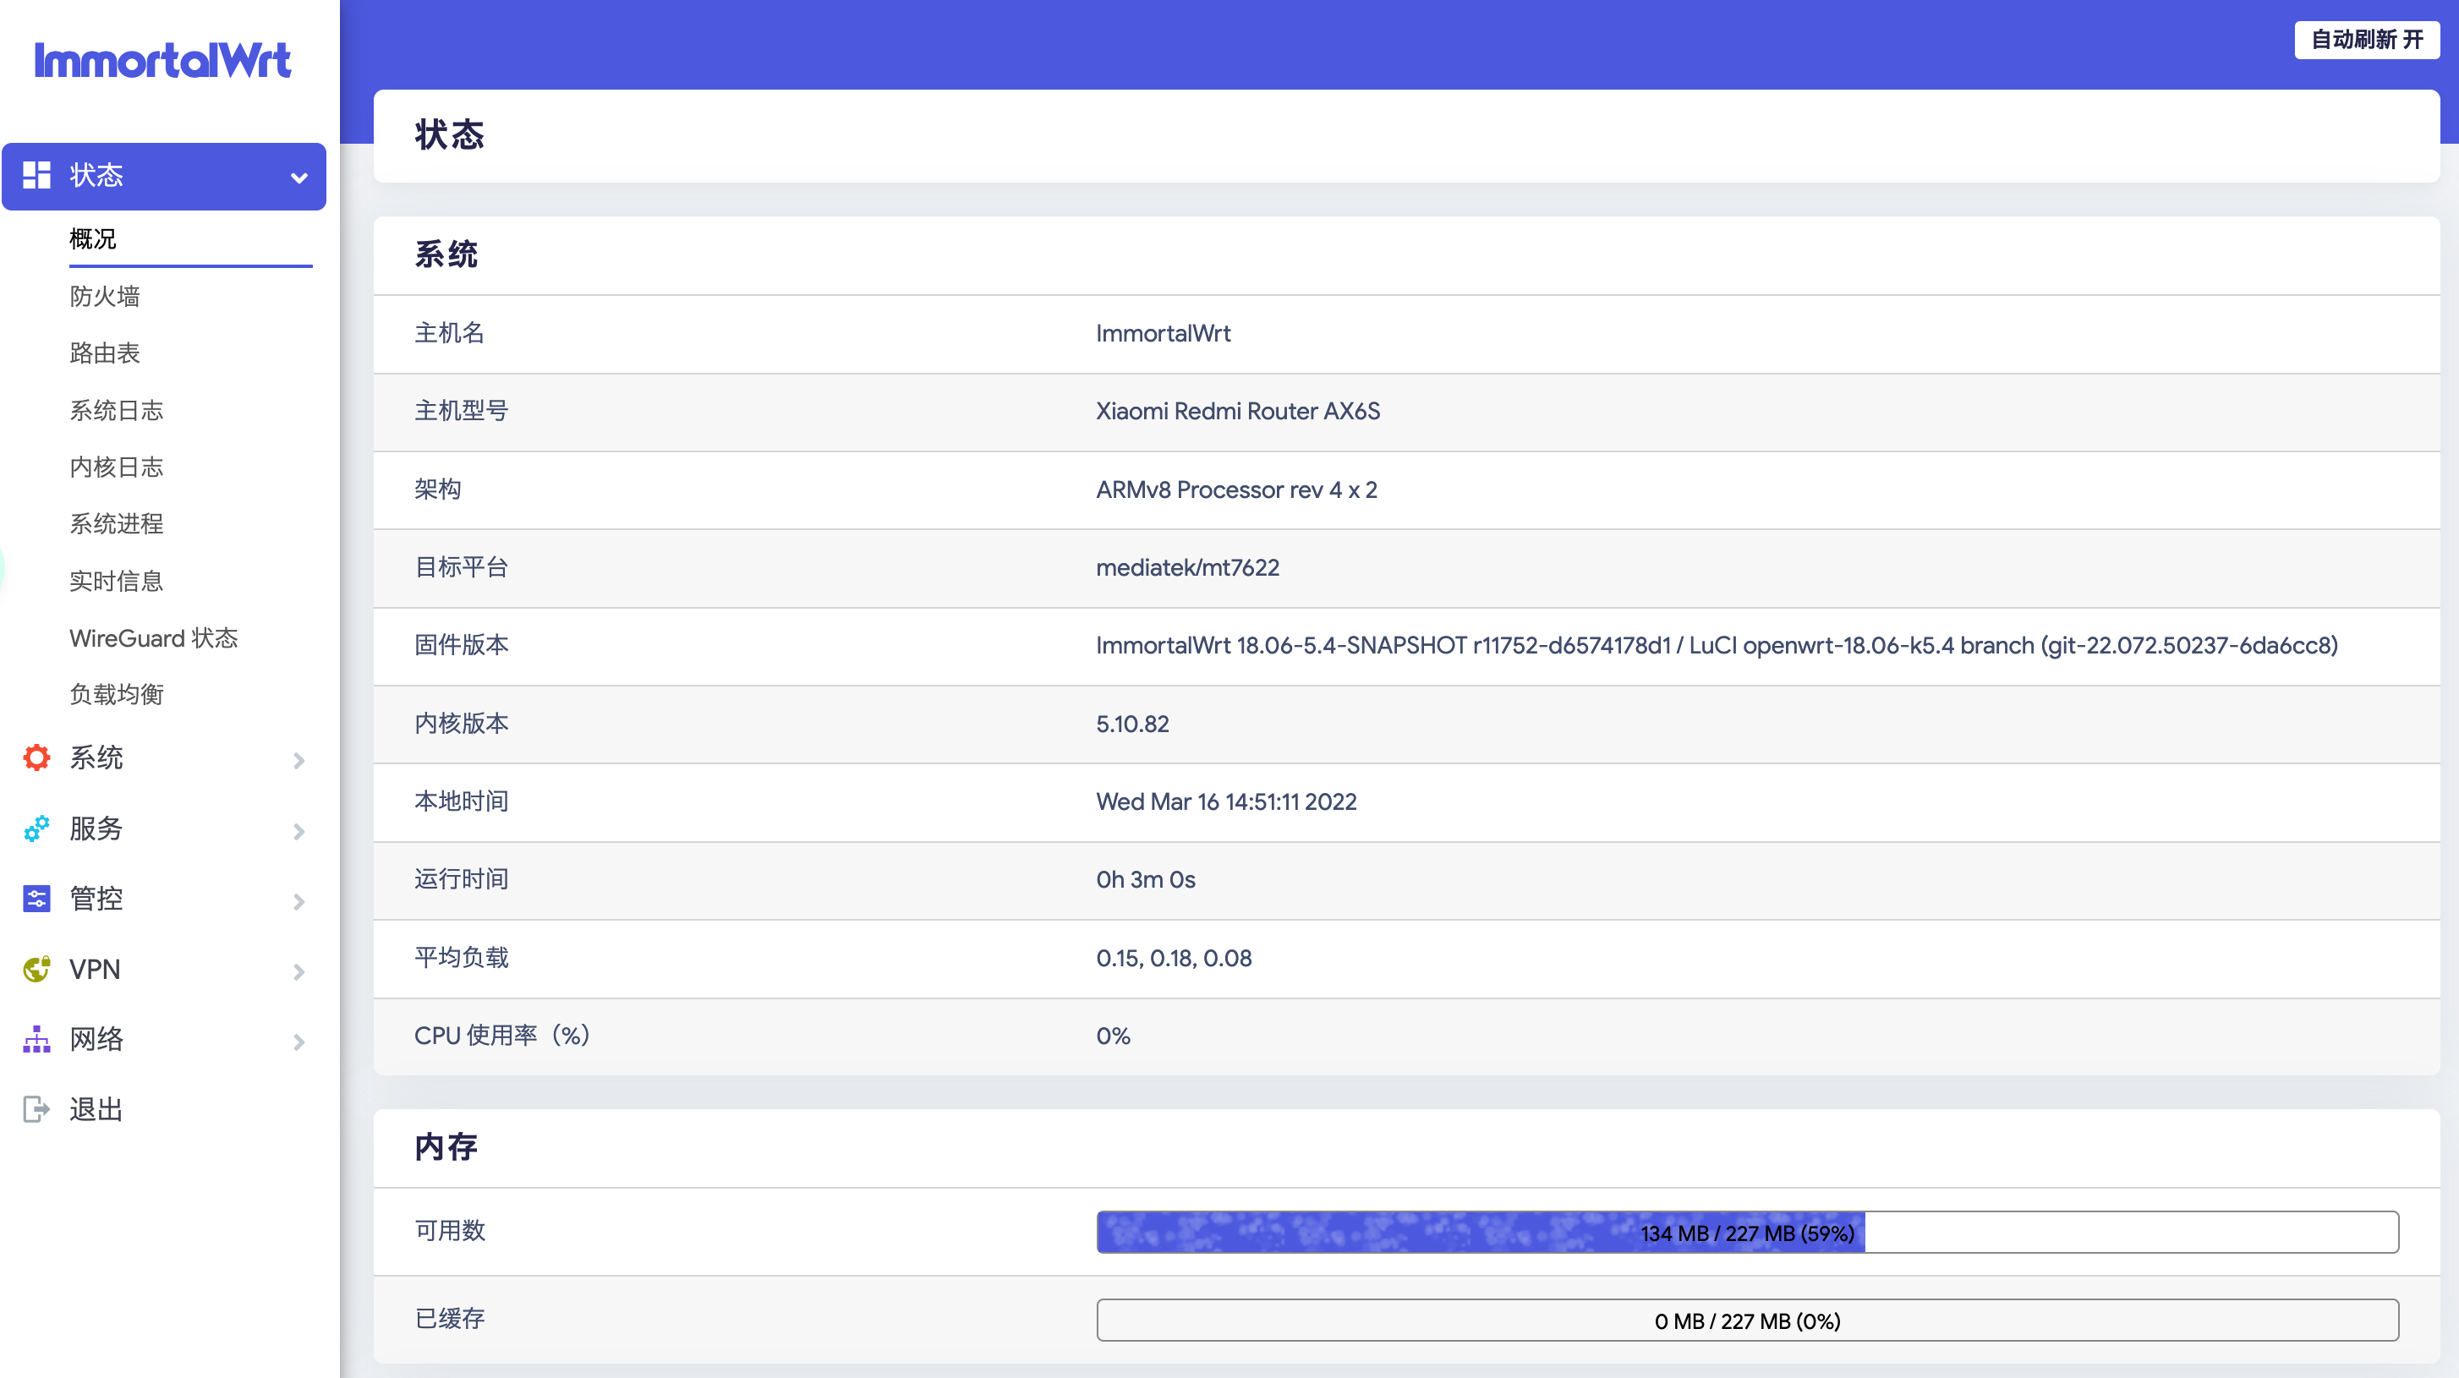Click the red gear 系统 icon
Viewport: 2459px width, 1378px height.
click(36, 757)
